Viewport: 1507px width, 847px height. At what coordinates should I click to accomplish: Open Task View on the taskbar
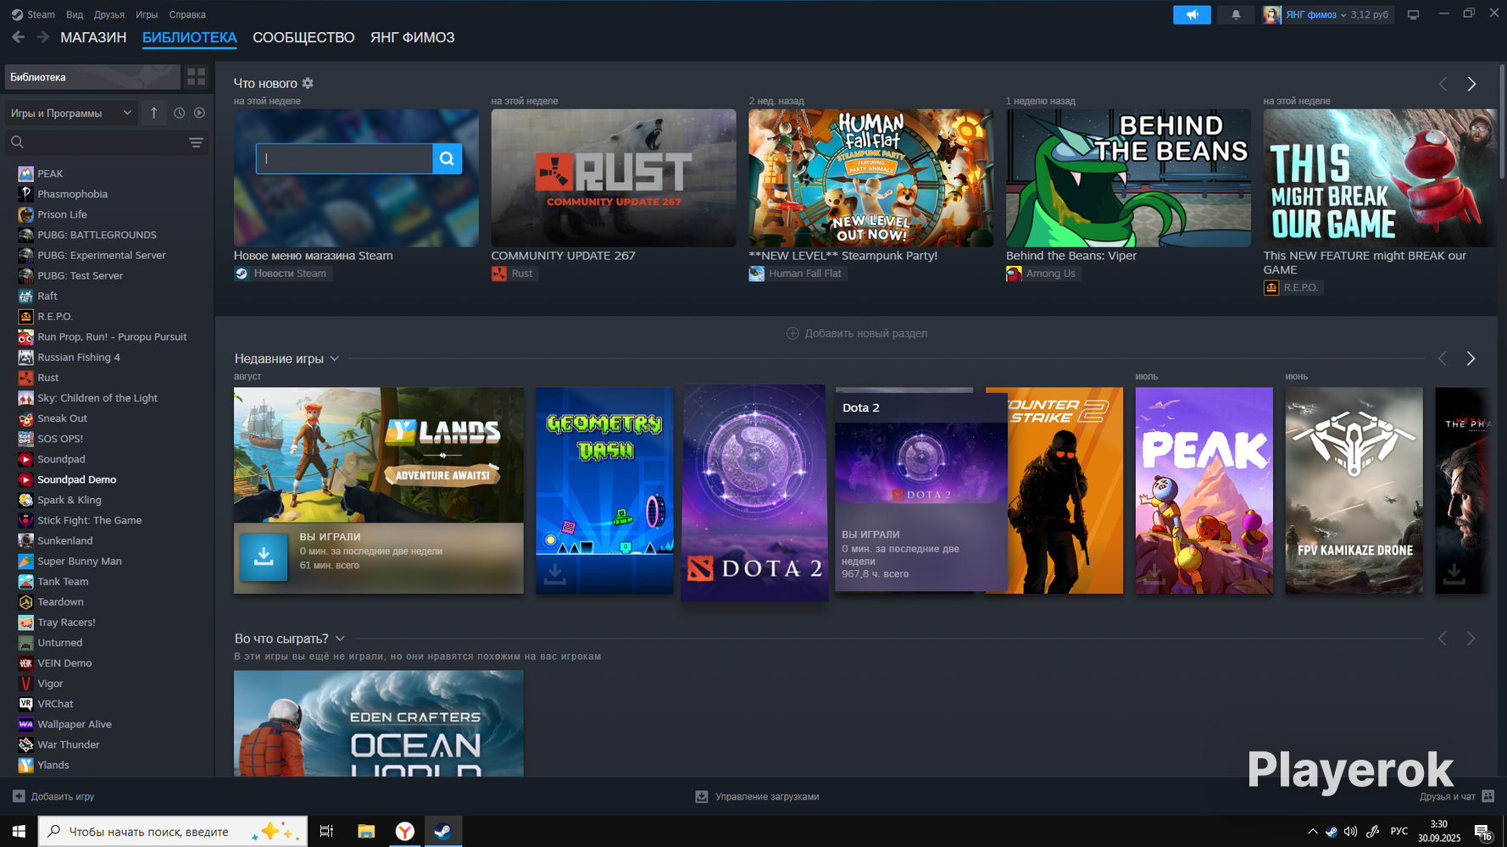tap(326, 832)
